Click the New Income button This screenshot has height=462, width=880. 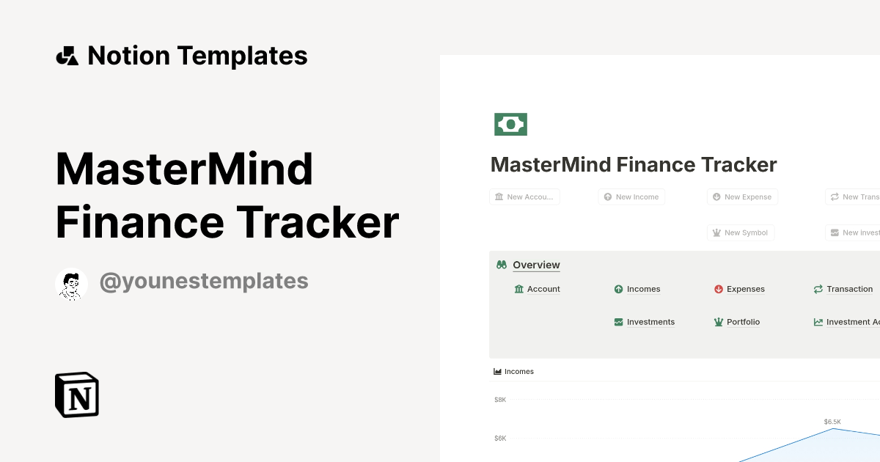tap(631, 197)
